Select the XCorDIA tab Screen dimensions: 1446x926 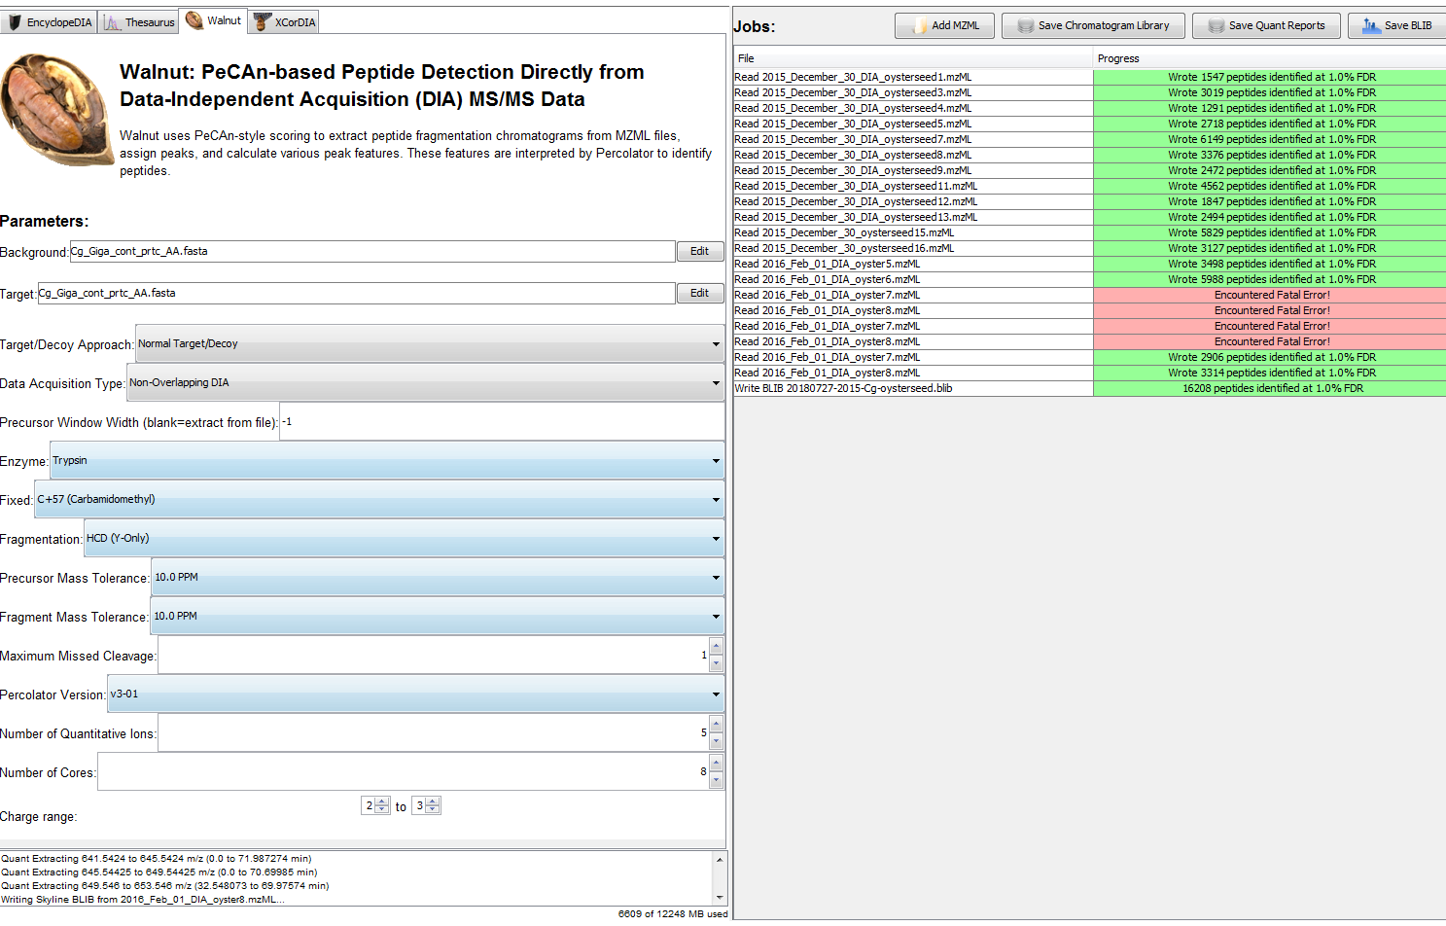(284, 22)
